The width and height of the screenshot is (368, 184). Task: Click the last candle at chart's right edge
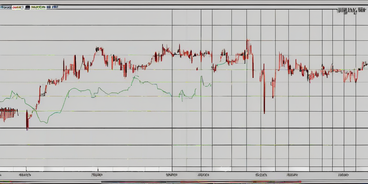(x=365, y=64)
